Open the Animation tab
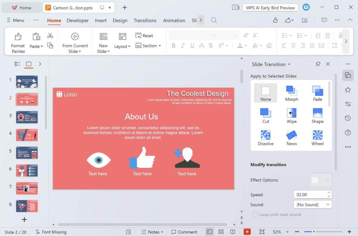The width and height of the screenshot is (358, 236). [x=174, y=20]
